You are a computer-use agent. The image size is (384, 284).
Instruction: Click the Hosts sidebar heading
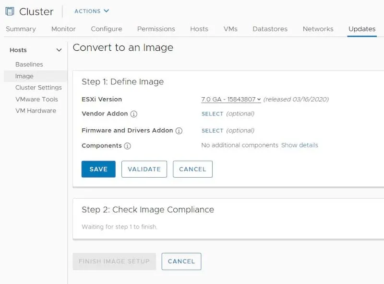click(x=18, y=50)
